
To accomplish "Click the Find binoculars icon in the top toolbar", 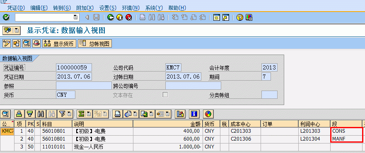I will tap(152, 17).
